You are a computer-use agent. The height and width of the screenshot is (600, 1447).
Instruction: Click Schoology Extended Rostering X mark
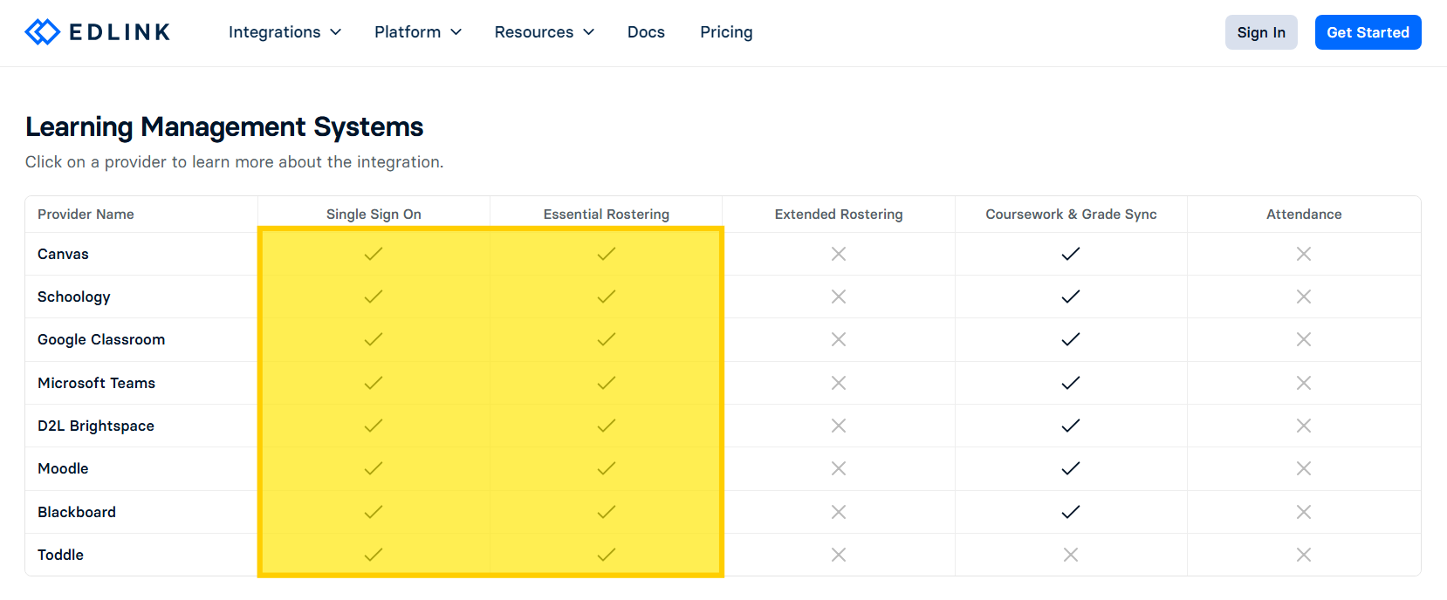(x=839, y=297)
